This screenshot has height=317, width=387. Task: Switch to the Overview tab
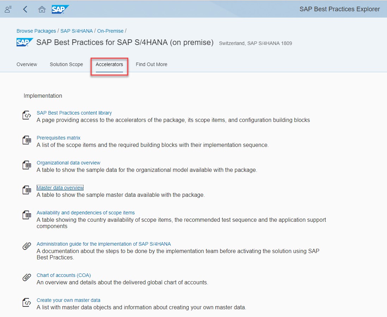(27, 64)
